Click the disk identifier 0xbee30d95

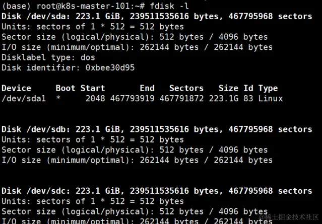click(x=110, y=67)
